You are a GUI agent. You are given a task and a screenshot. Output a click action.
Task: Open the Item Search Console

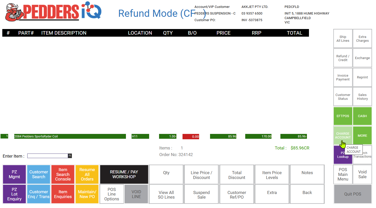pos(63,174)
